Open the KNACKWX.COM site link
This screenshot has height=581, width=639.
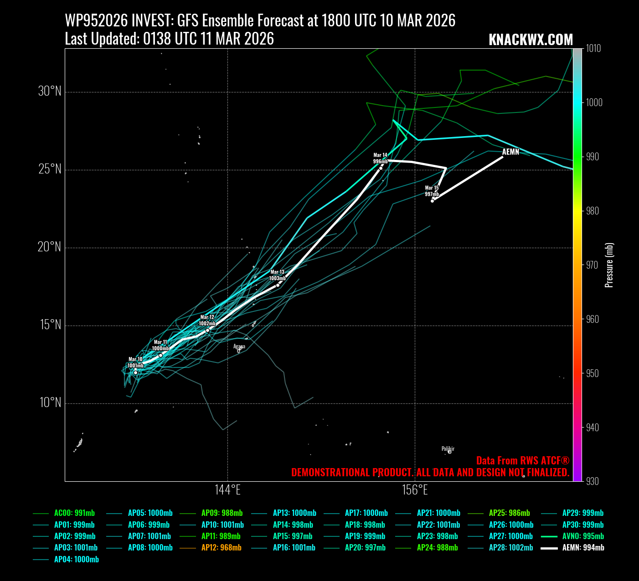pyautogui.click(x=531, y=40)
